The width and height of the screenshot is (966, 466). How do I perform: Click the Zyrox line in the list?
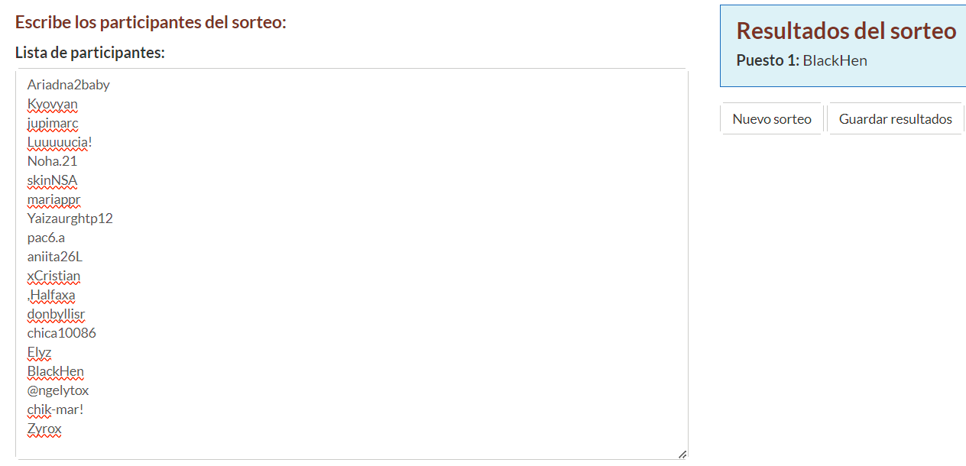tap(44, 429)
